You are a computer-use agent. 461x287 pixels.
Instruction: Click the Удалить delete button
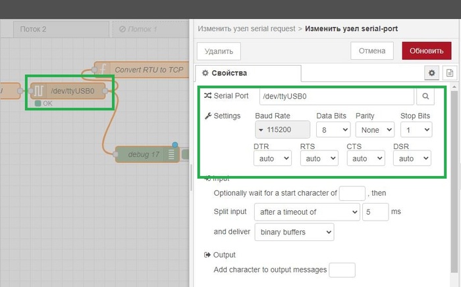coord(219,51)
